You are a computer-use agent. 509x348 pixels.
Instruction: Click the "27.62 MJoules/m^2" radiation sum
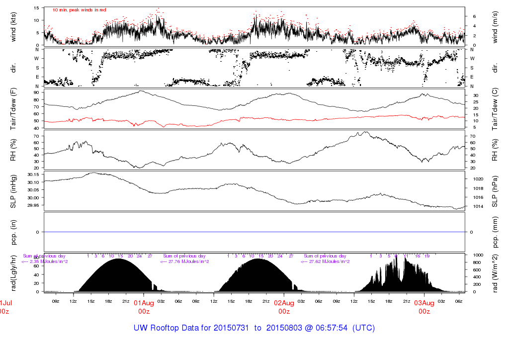click(x=329, y=261)
